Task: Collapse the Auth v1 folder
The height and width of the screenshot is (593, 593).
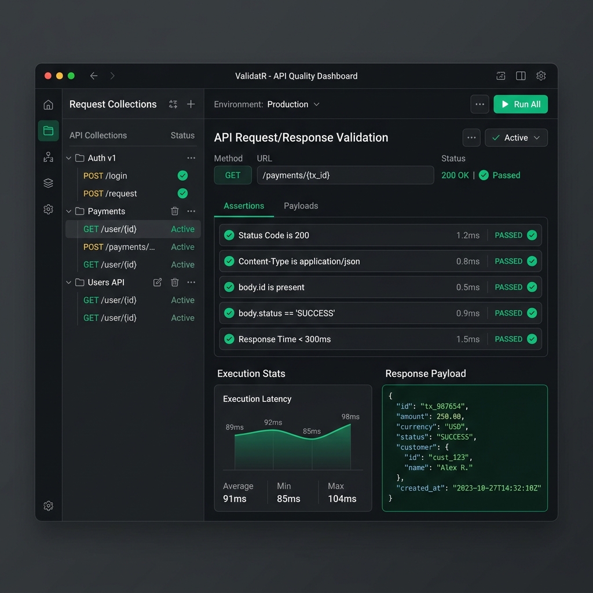Action: (69, 158)
